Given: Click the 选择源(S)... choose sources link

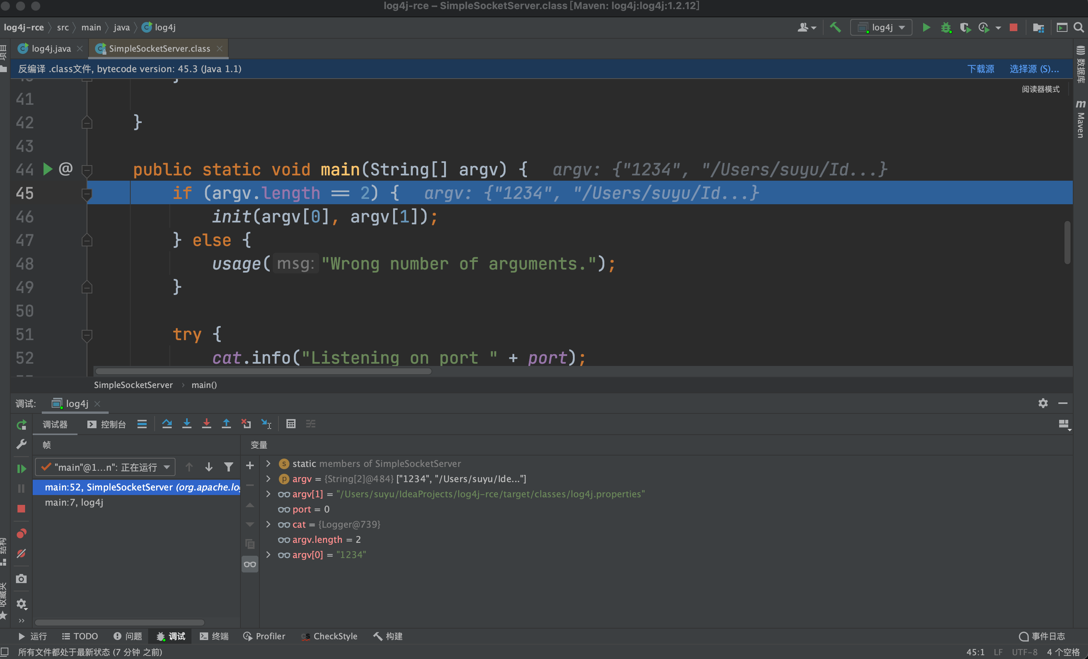Looking at the screenshot, I should click(1034, 69).
